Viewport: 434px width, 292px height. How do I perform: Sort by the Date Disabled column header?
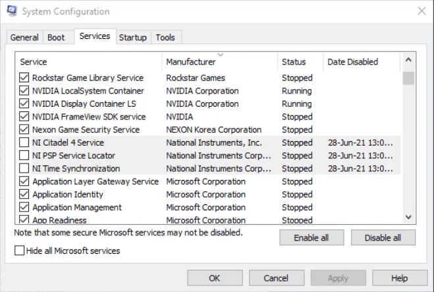tap(362, 62)
